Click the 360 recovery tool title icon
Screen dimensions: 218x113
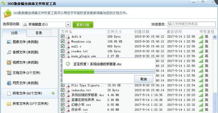point(3,3)
